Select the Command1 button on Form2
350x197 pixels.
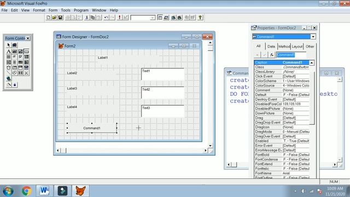pos(92,128)
